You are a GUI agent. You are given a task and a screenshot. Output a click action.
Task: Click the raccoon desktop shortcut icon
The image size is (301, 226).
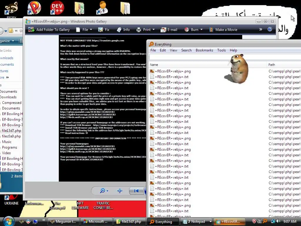[x=11, y=9]
